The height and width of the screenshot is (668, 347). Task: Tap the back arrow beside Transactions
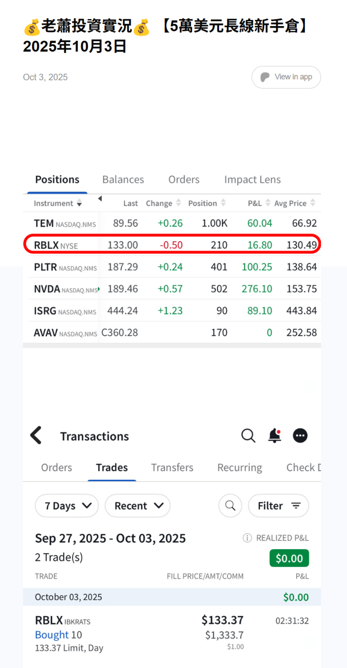pos(36,435)
